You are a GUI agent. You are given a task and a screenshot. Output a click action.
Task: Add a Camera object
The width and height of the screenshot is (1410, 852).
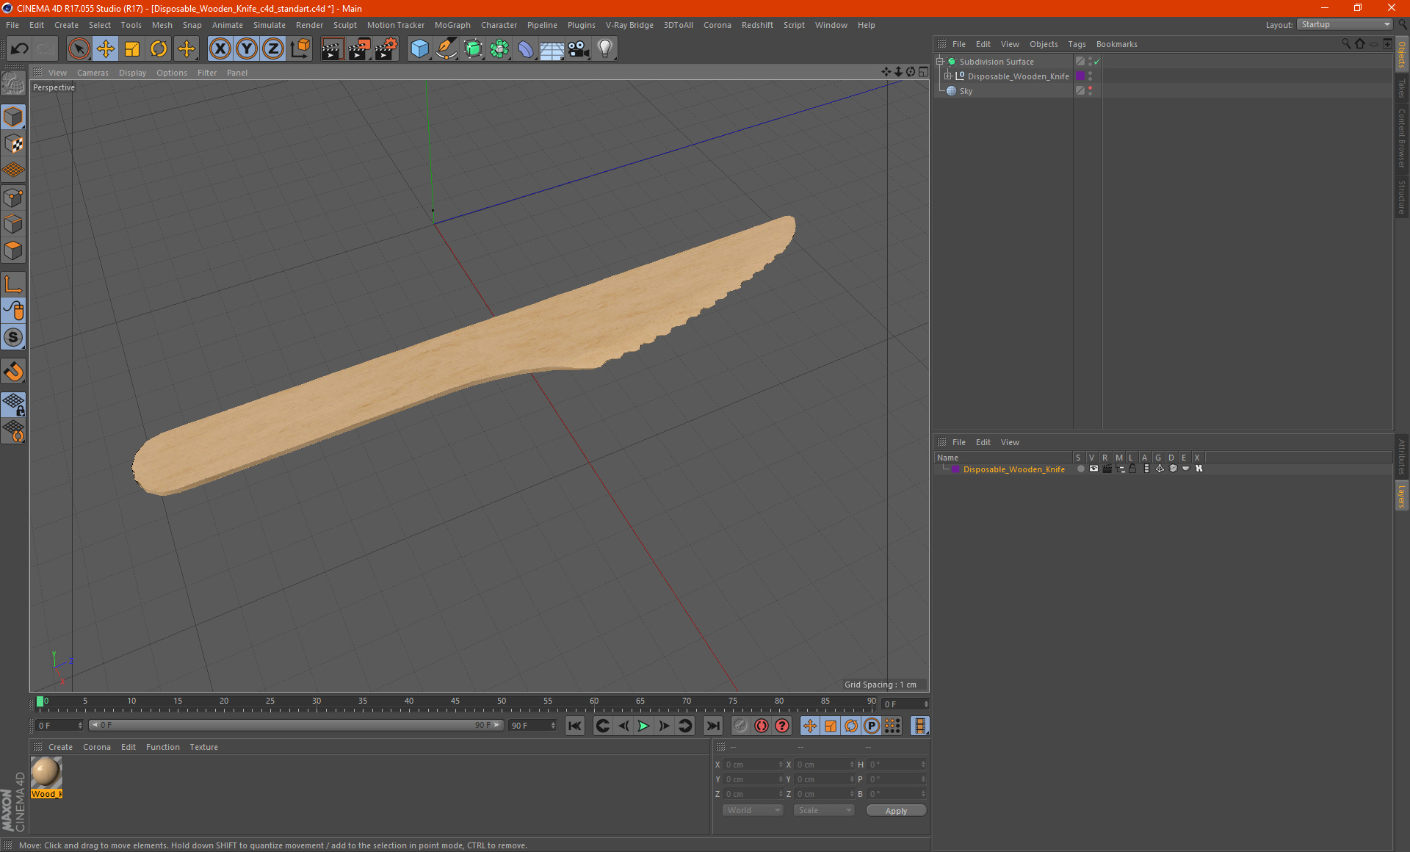coord(579,49)
